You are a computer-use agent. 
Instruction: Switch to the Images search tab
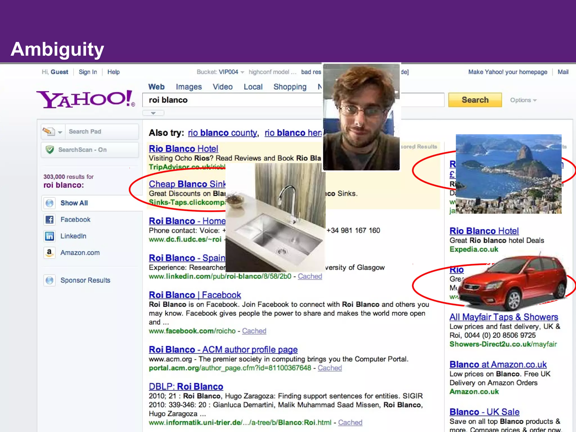[189, 87]
